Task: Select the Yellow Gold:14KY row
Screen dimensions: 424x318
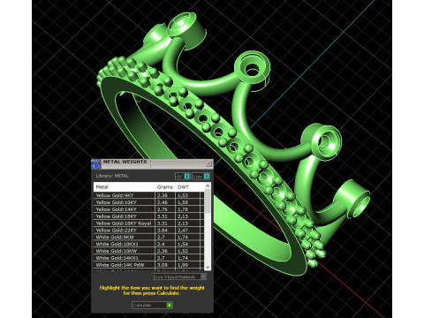Action: (148, 209)
